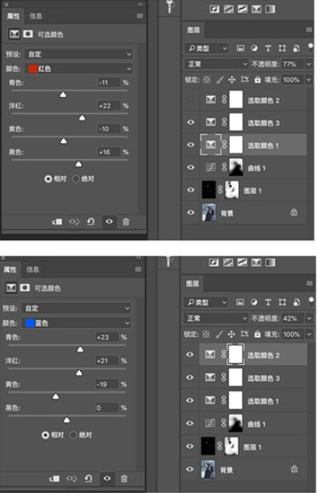Viewport: 317px width, 493px height.
Task: Lock position icon in 77% opacity layers panel
Action: pos(231,79)
